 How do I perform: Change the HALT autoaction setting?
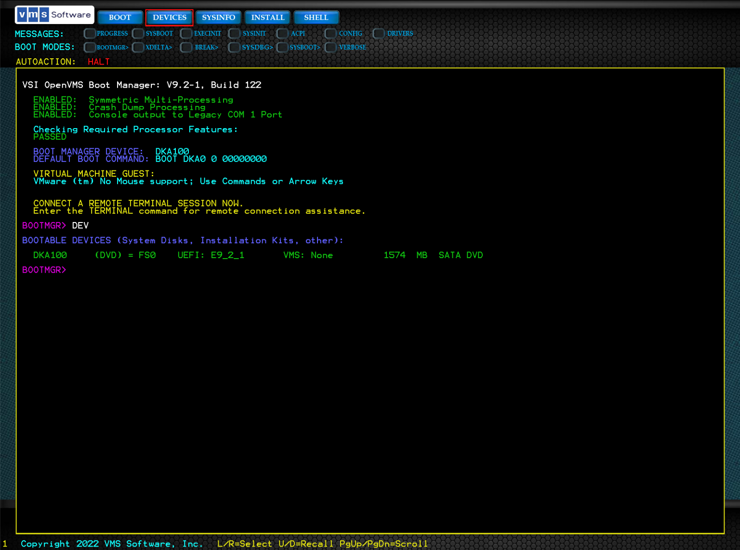click(x=99, y=62)
